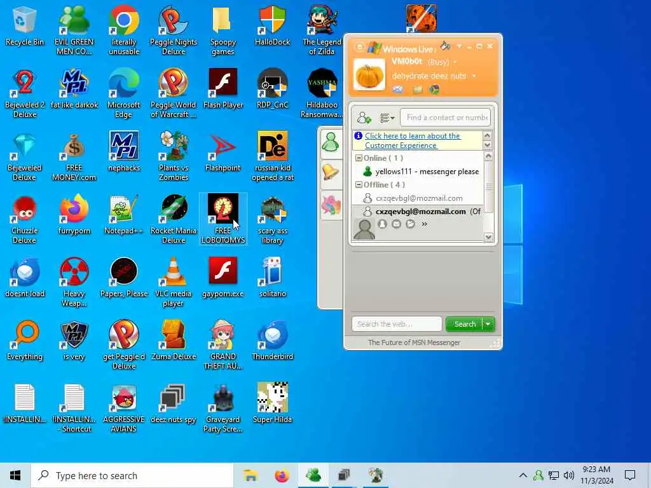Viewport: 651px width, 488px height.
Task: Select the RDP_CnC desktop icon
Action: (x=272, y=89)
